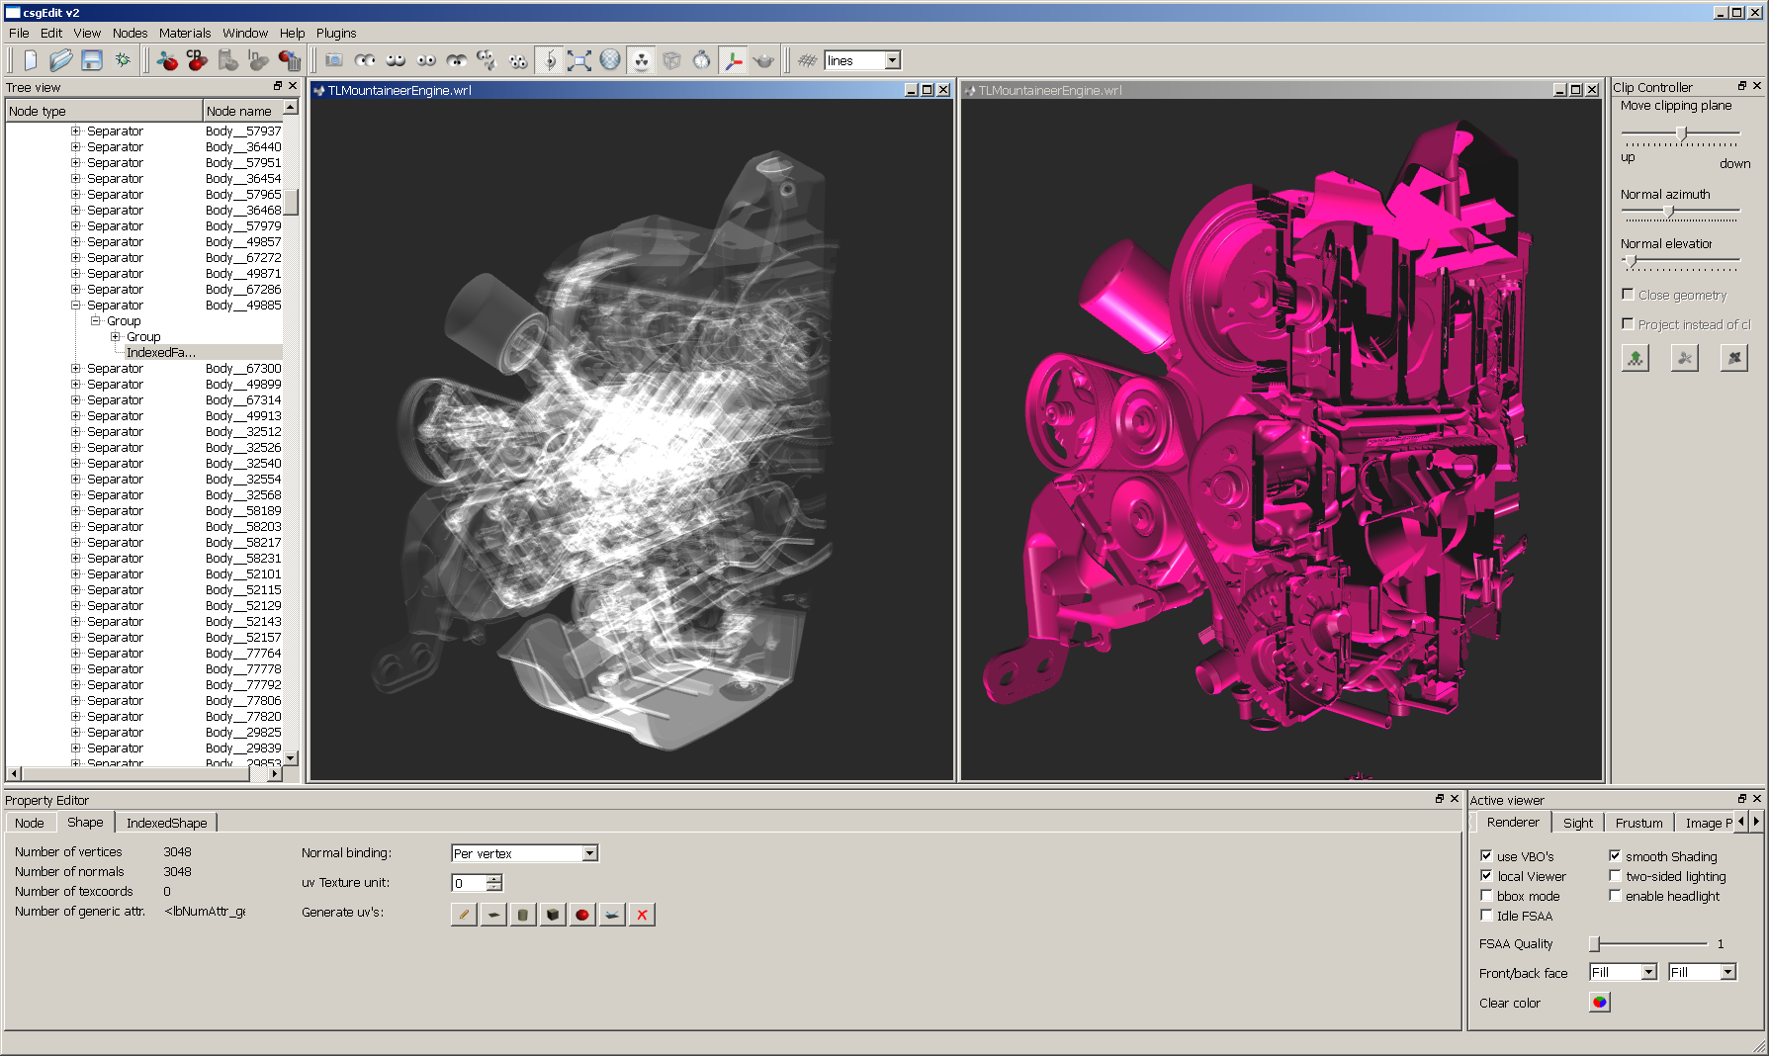Toggle the smooth Shading checkbox

tap(1615, 856)
